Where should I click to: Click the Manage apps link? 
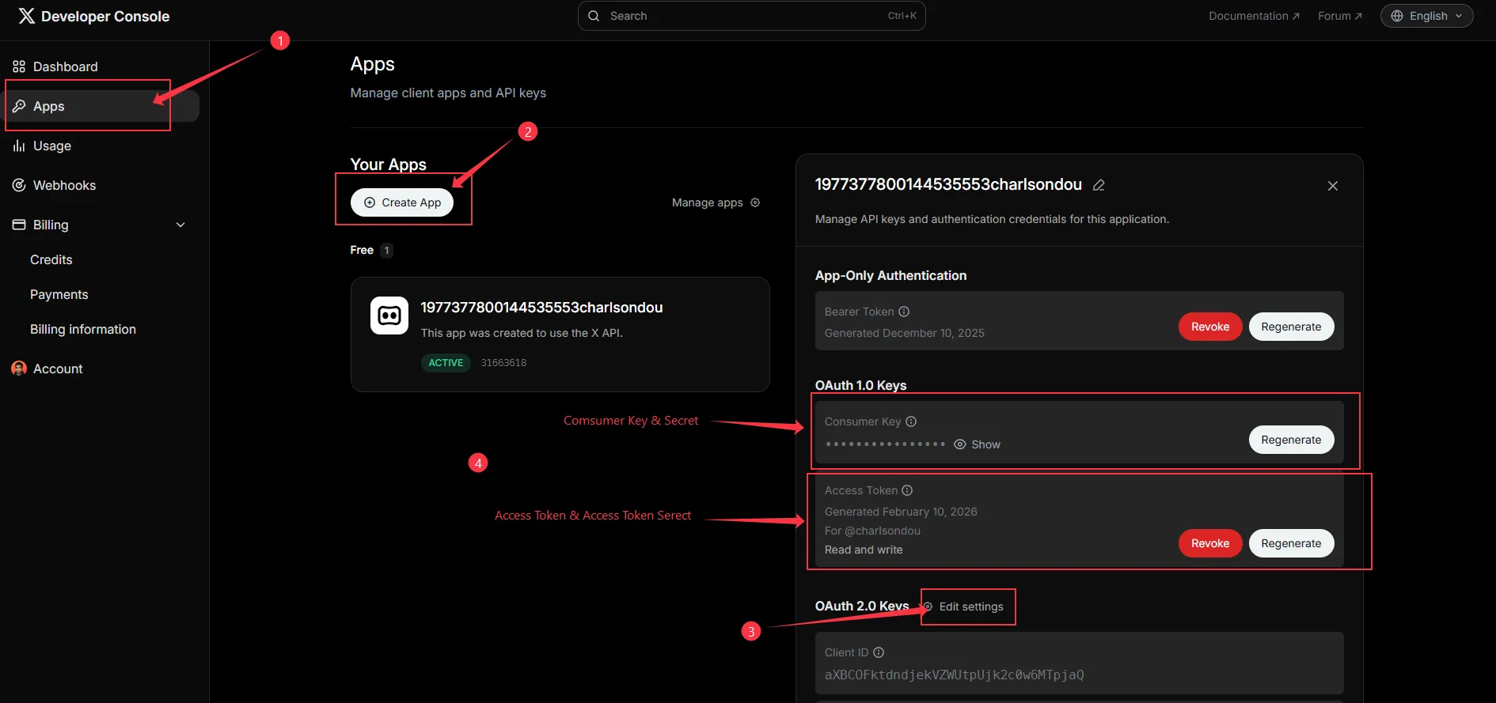click(716, 202)
